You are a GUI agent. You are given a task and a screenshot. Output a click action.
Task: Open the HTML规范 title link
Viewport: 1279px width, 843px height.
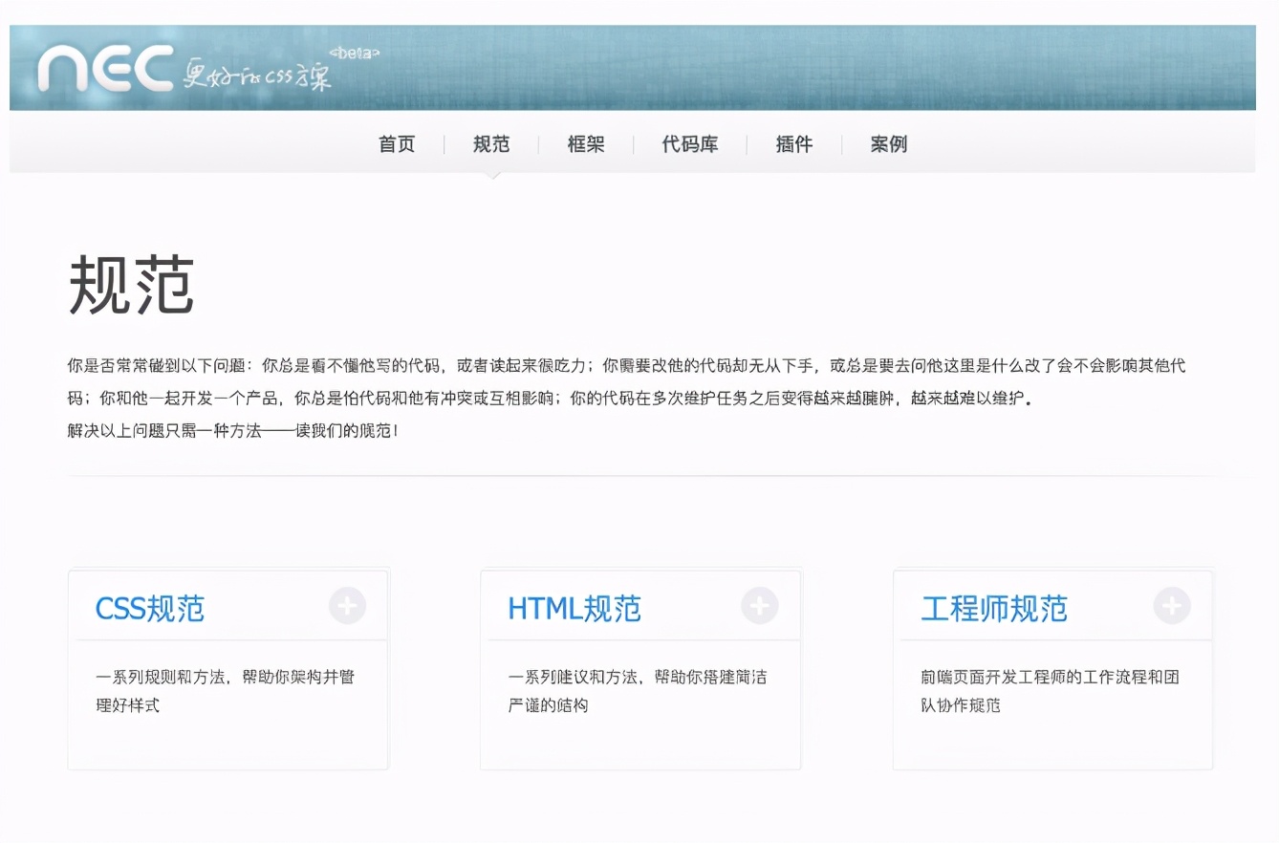point(574,608)
